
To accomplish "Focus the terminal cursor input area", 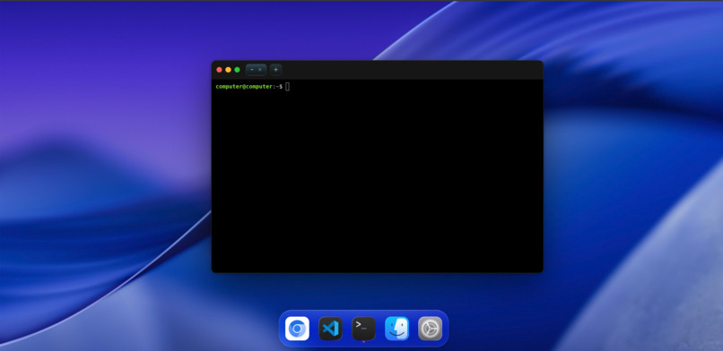I will click(x=287, y=87).
